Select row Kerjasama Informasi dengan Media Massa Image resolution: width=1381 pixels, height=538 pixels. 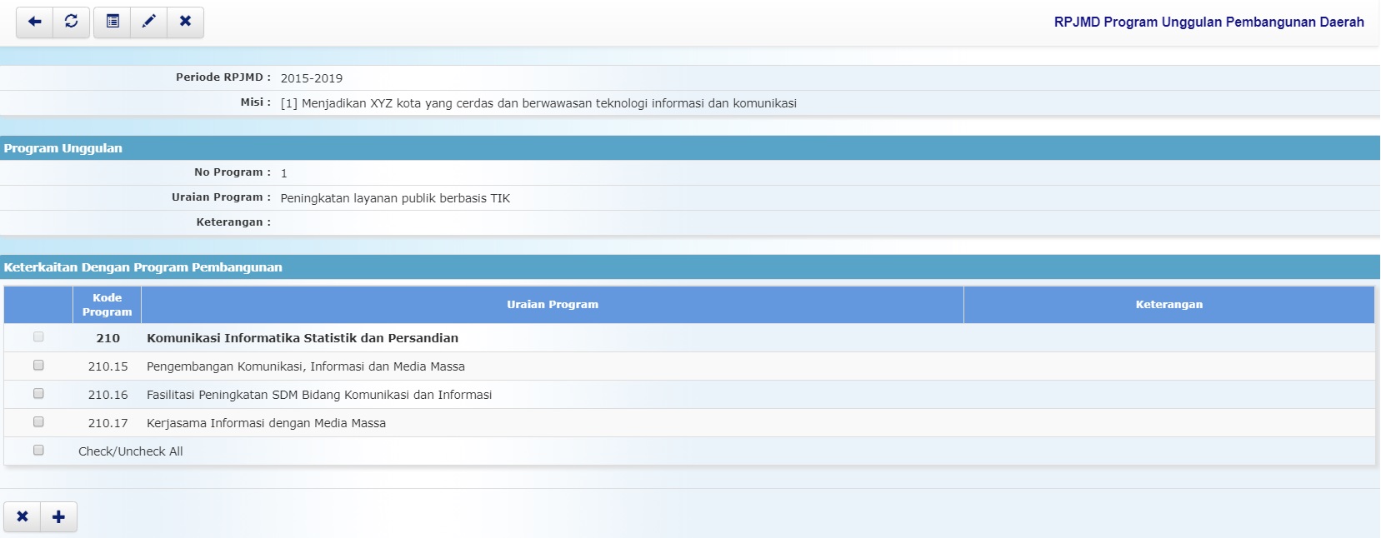point(266,423)
